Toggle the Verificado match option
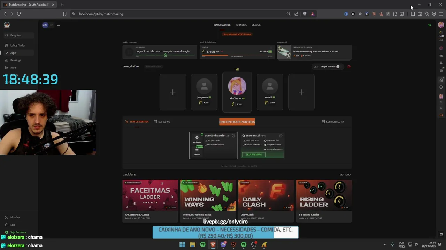This screenshot has width=446, height=250. pos(197,139)
